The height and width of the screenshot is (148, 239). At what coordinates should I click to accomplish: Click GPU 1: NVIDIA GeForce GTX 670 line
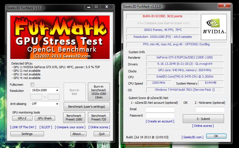click(56, 67)
